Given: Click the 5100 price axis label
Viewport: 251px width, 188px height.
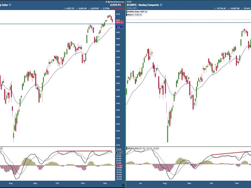Looking at the screenshot, I should (118, 145).
